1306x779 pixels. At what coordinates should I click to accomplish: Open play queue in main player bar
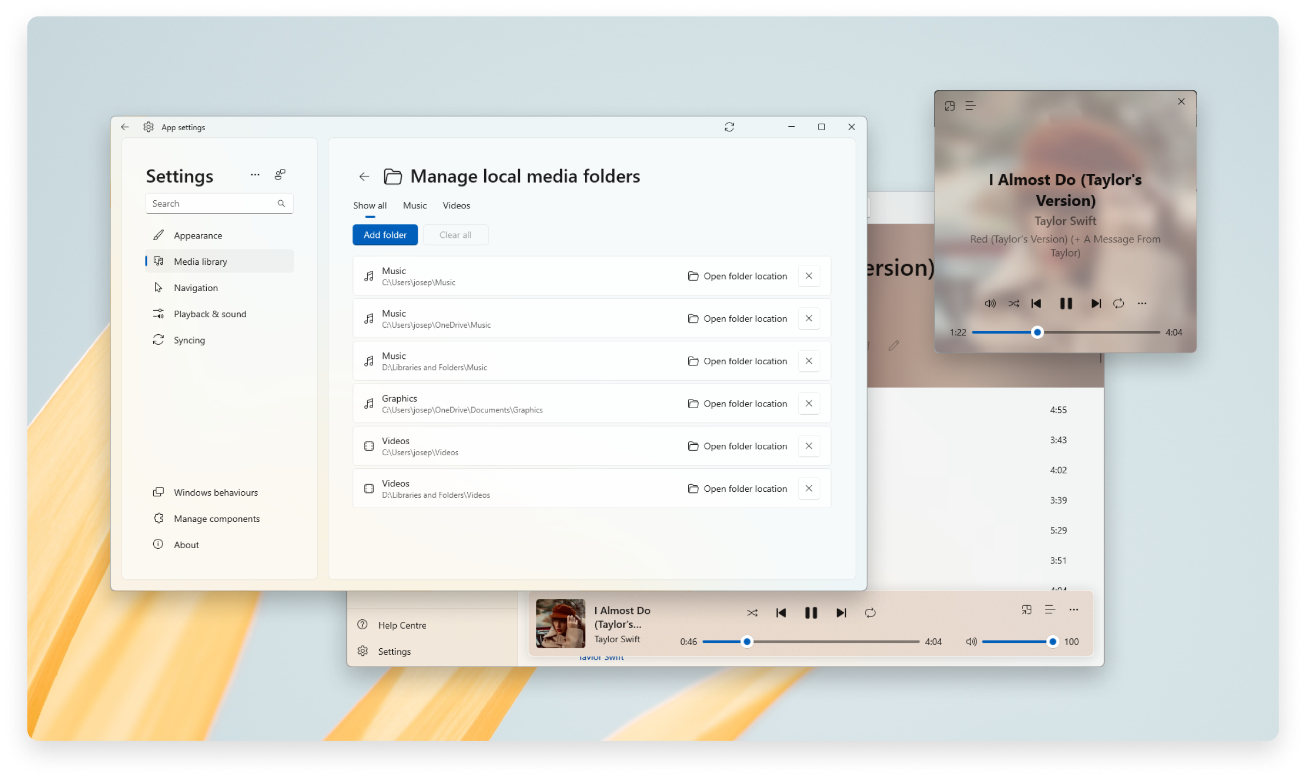click(1050, 609)
